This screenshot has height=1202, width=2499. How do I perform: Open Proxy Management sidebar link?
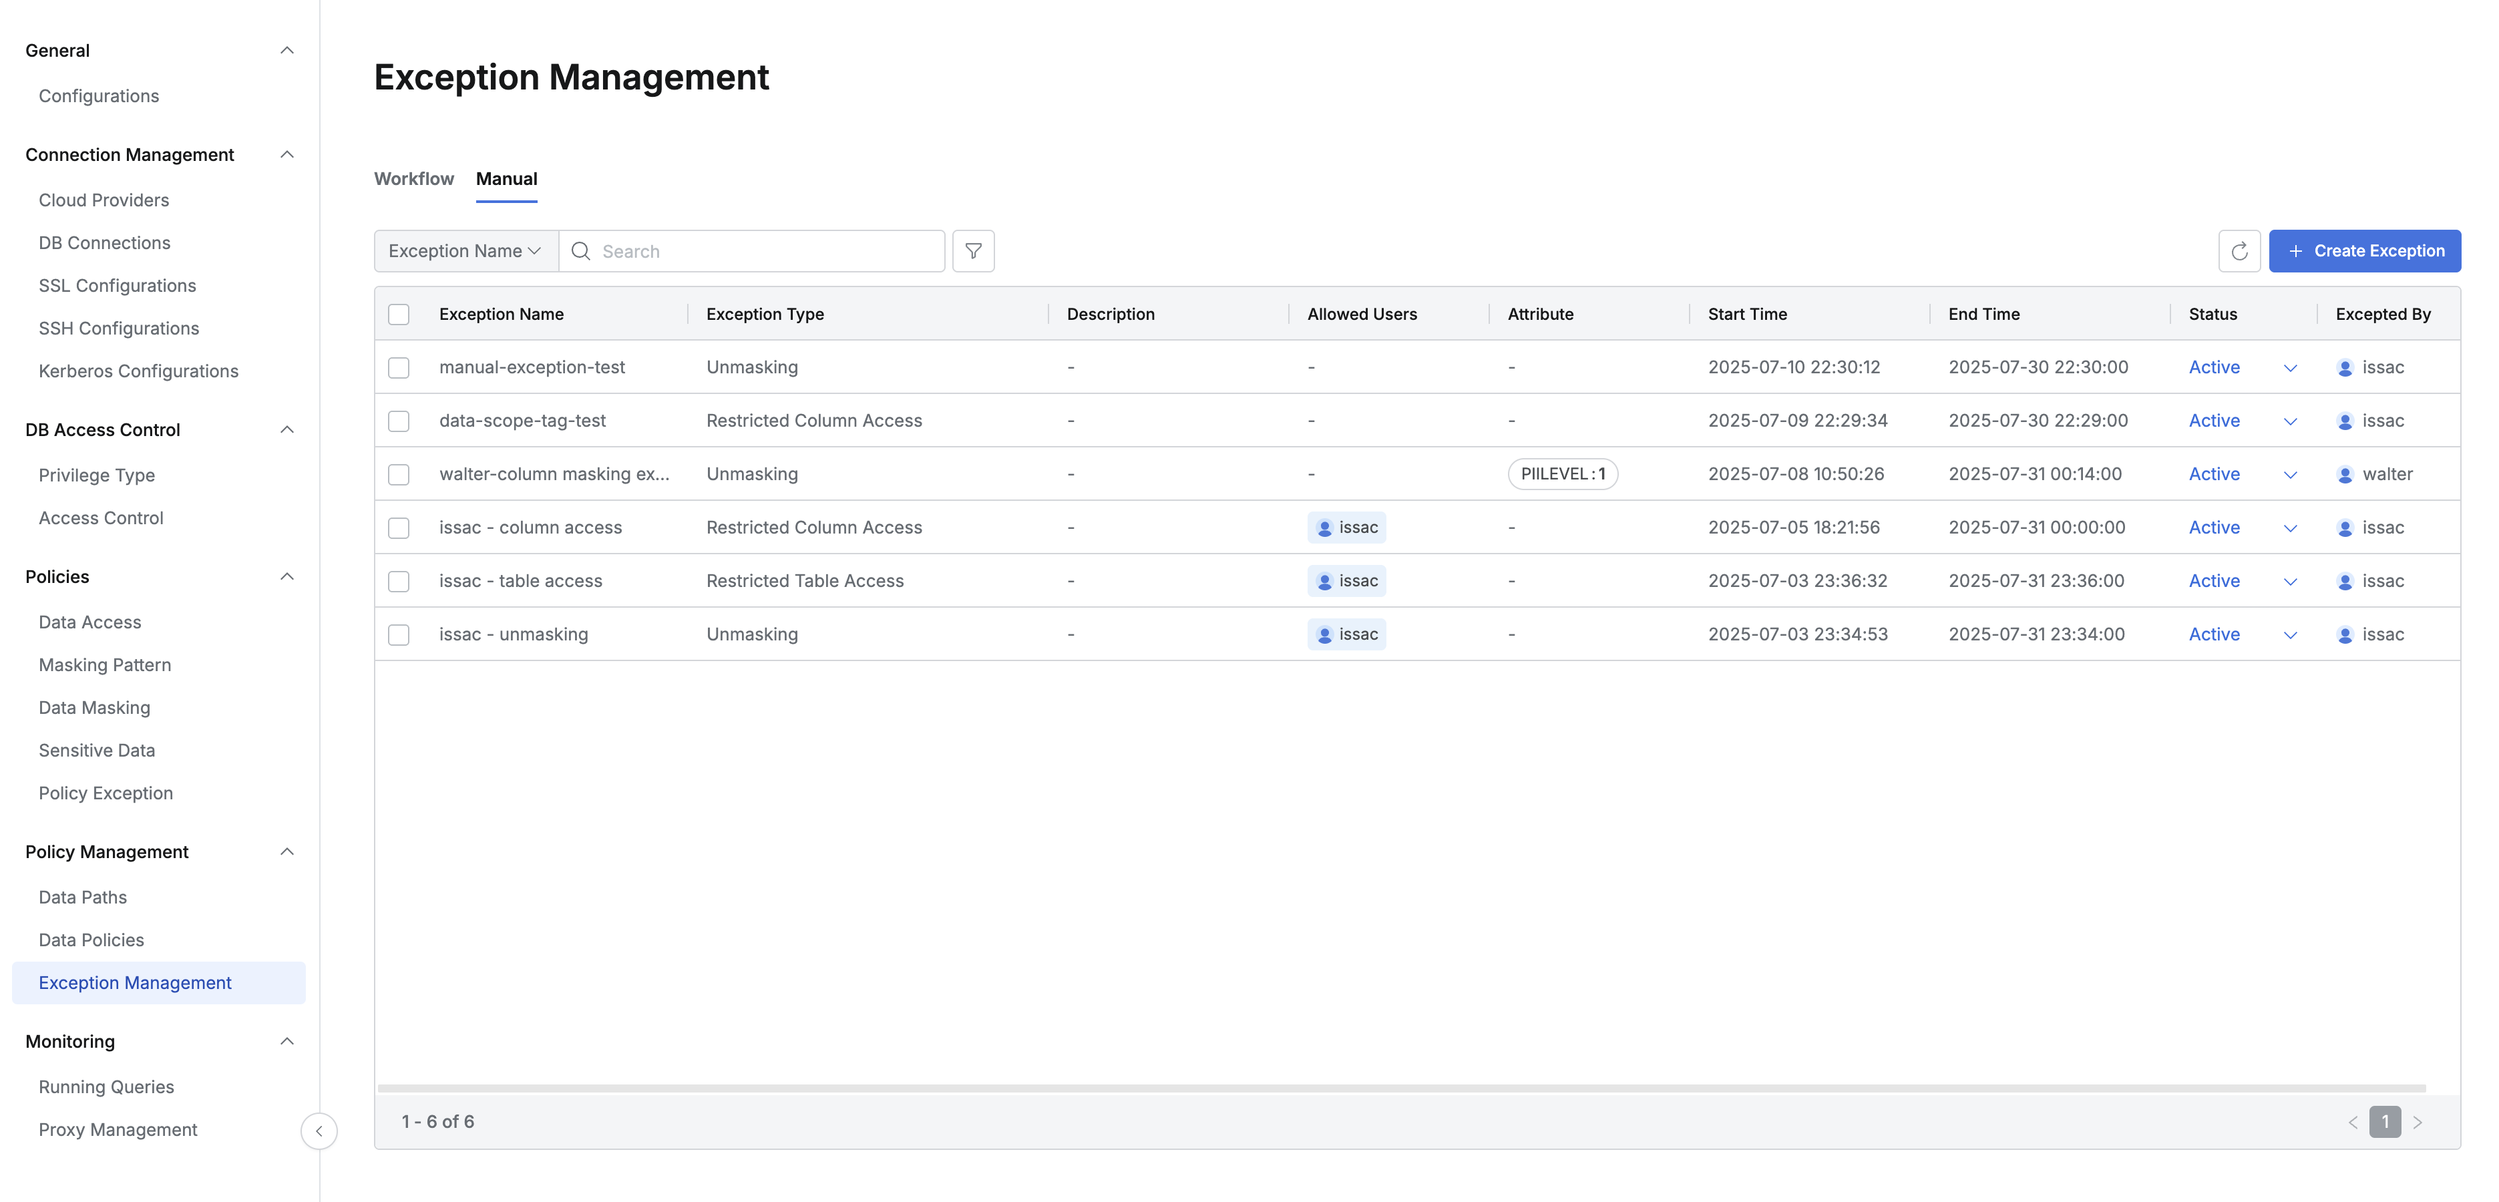(x=118, y=1129)
